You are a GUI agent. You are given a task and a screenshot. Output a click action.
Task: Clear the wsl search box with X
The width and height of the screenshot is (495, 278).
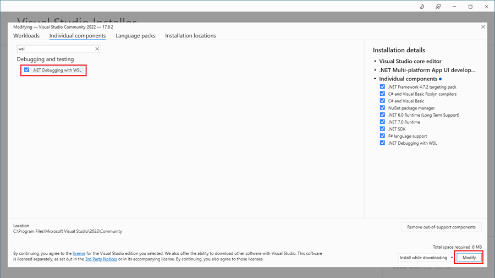coord(97,48)
